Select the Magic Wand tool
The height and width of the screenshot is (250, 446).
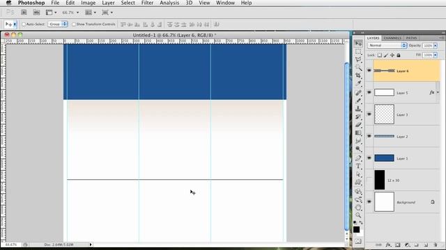click(358, 67)
